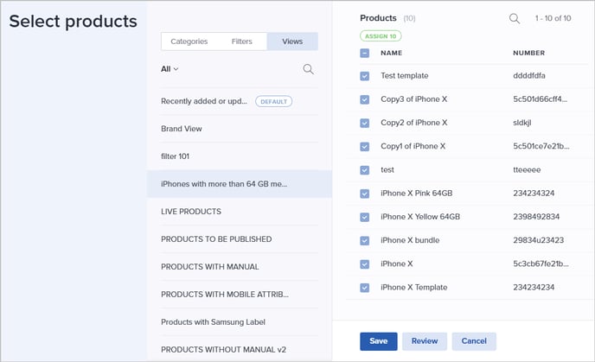This screenshot has height=362, width=595.
Task: Save the product selection
Action: 378,341
